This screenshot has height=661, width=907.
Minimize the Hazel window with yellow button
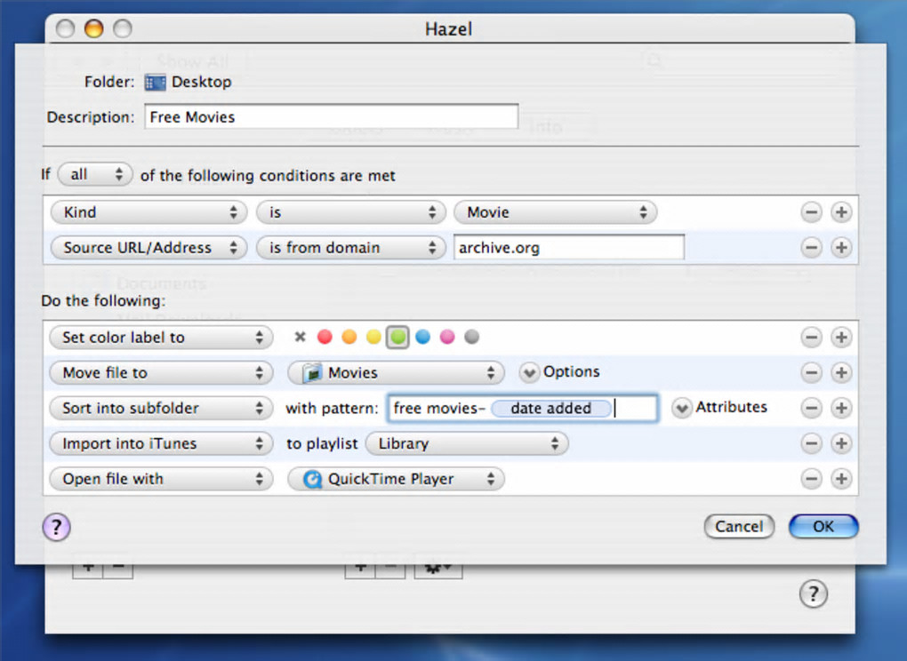pyautogui.click(x=93, y=28)
